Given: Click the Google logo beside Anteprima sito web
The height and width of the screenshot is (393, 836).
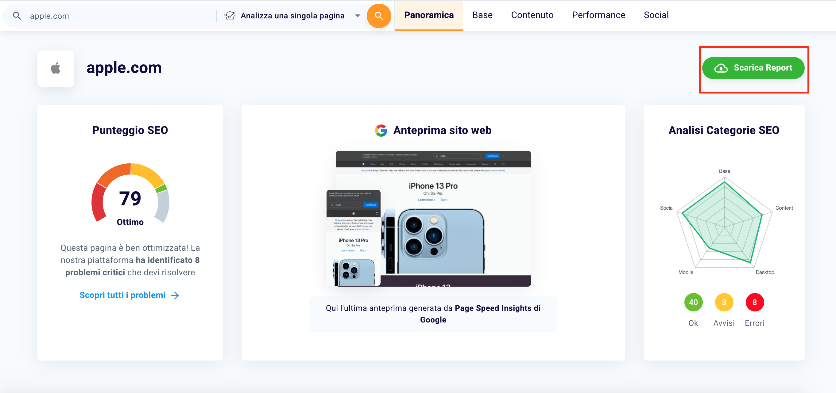Looking at the screenshot, I should point(381,130).
